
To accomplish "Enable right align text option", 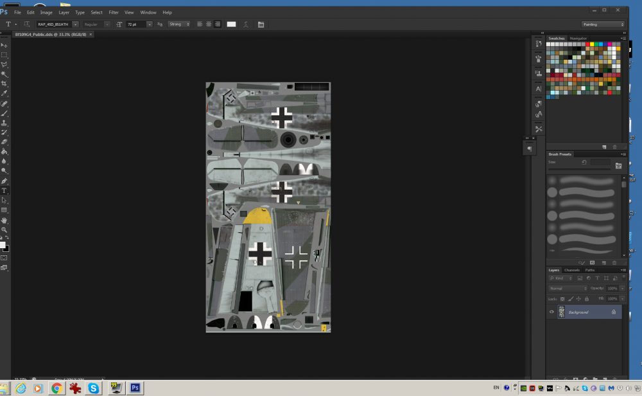I will coord(218,24).
